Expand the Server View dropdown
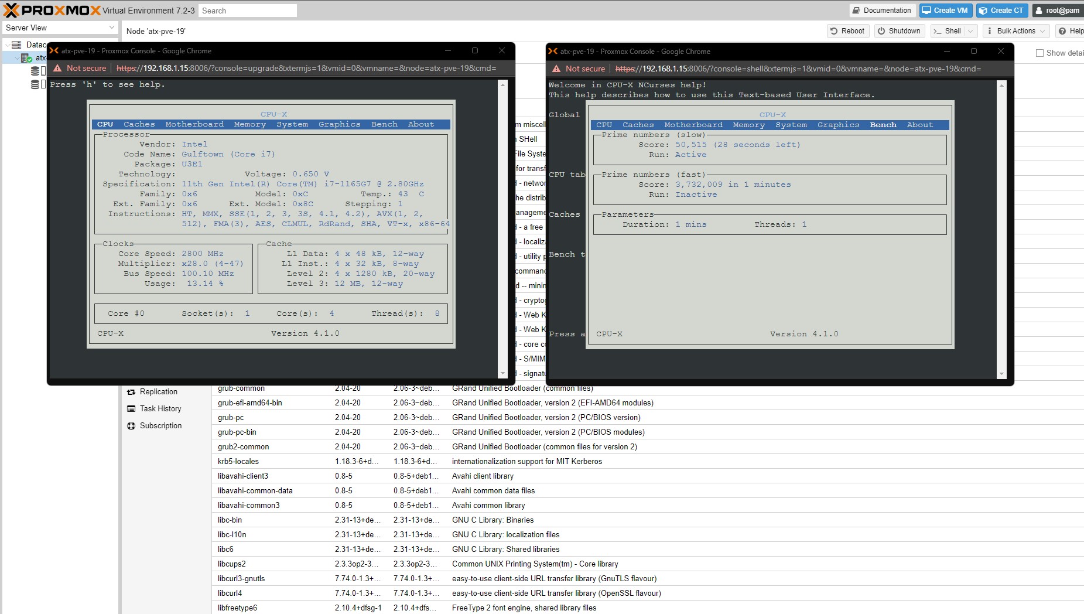This screenshot has width=1084, height=614. [x=112, y=28]
